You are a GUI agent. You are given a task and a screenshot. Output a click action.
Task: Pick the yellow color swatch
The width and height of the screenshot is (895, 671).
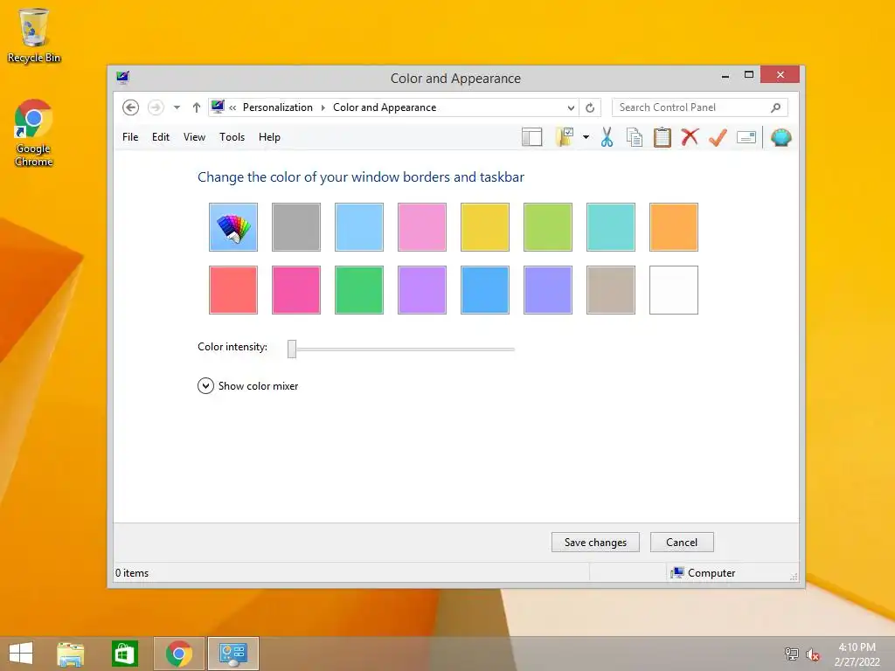pos(484,227)
